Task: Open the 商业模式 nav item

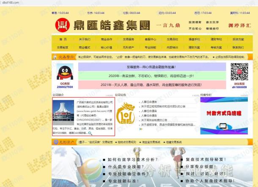Action: point(85,47)
